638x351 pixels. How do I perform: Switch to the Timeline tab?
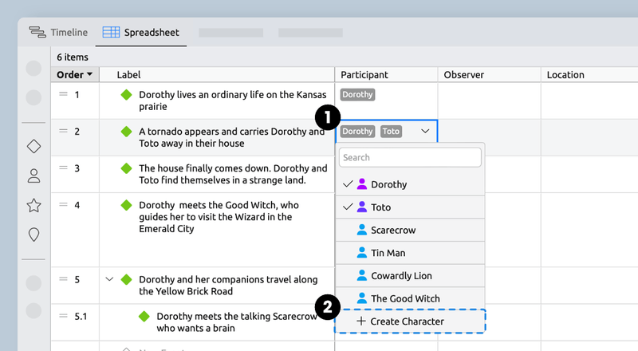tap(58, 32)
